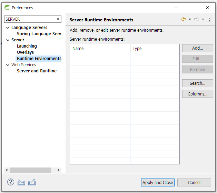Image resolution: width=217 pixels, height=193 pixels.
Task: Click the Spring leaf Preferences window icon
Action: click(7, 8)
